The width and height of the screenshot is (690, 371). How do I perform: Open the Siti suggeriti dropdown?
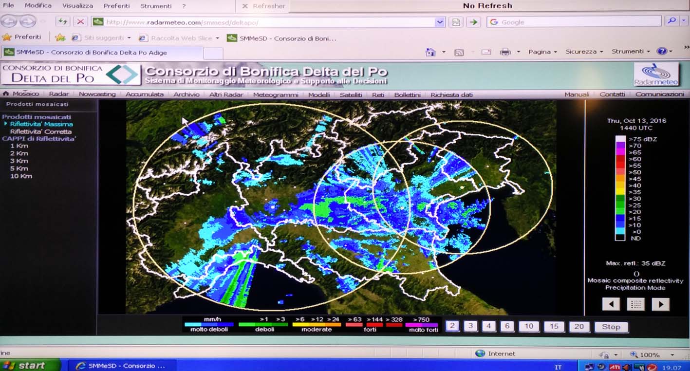[x=129, y=38]
